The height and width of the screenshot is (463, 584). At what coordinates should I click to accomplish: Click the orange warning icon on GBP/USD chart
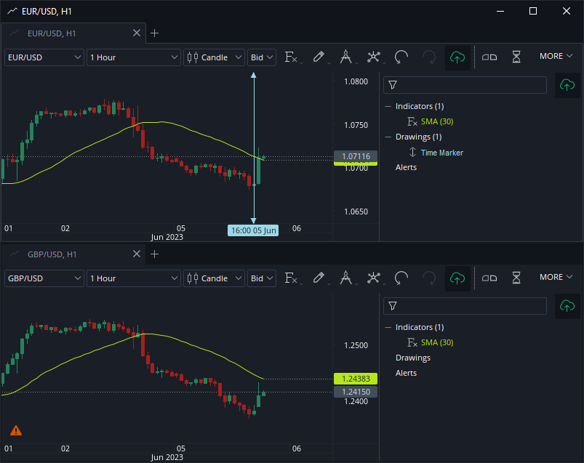coord(16,430)
